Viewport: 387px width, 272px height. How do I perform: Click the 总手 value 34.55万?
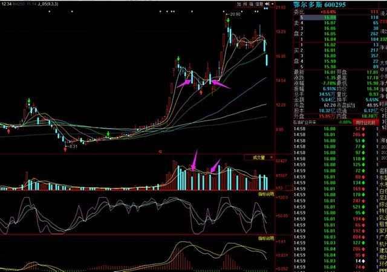pos(327,94)
